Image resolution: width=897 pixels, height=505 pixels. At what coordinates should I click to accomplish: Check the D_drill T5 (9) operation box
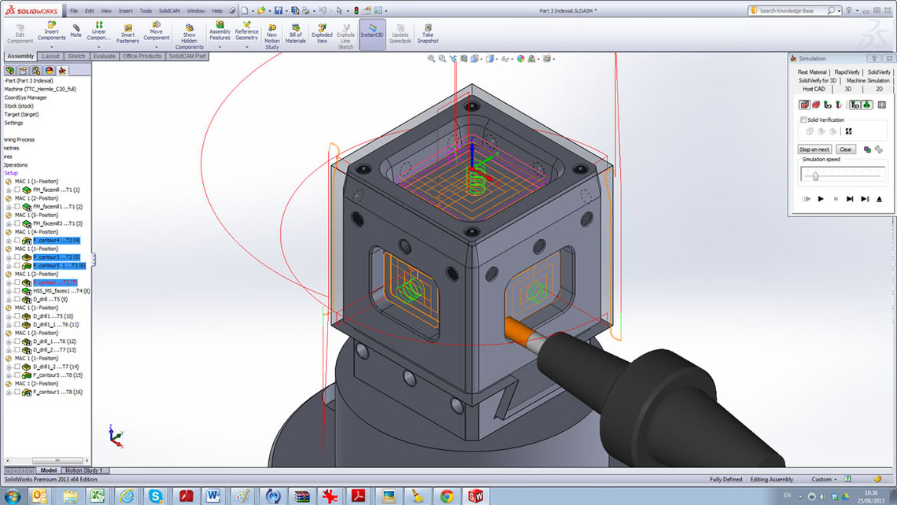click(17, 299)
